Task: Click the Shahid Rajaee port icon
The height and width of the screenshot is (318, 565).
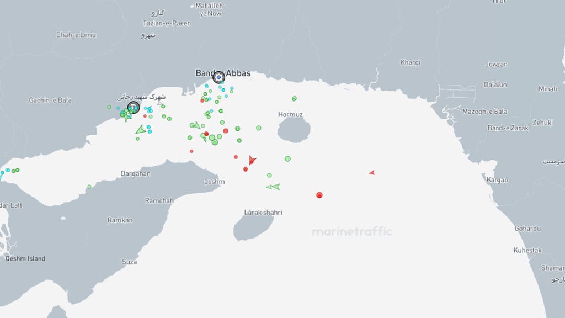Action: (x=132, y=107)
